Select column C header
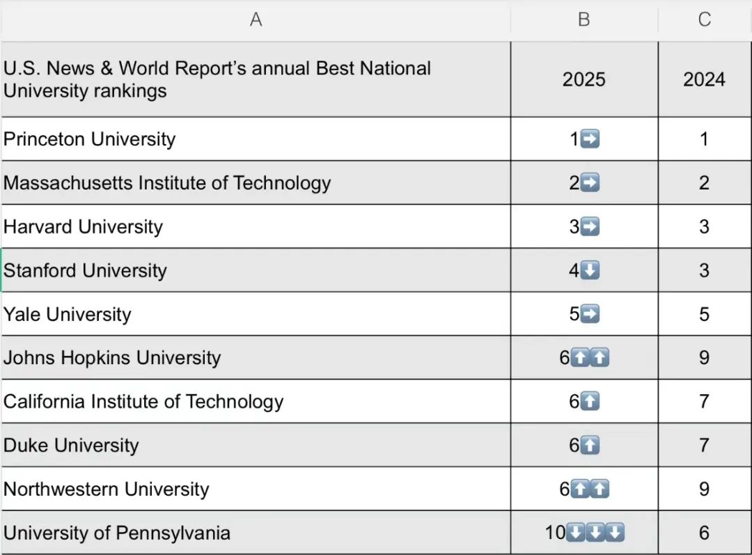The image size is (752, 555). click(704, 19)
